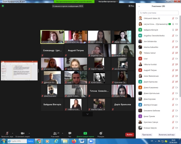Select the Larysa Kovalenko video tile
Image resolution: width=181 pixels, height=144 pixels.
pos(52,37)
